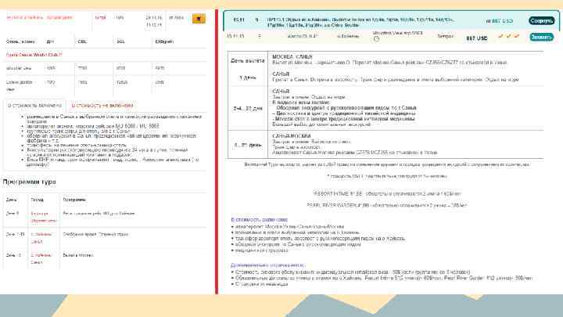The image size is (563, 317).
Task: Switch to the 'В стоимость включено' tab
Action: pyautogui.click(x=34, y=106)
